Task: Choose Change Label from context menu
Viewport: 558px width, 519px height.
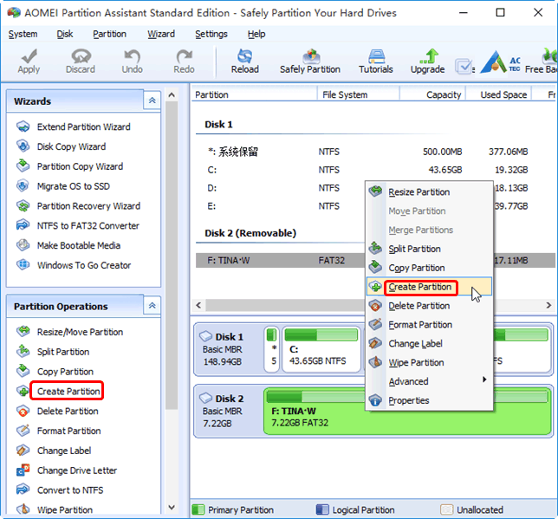Action: [430, 343]
